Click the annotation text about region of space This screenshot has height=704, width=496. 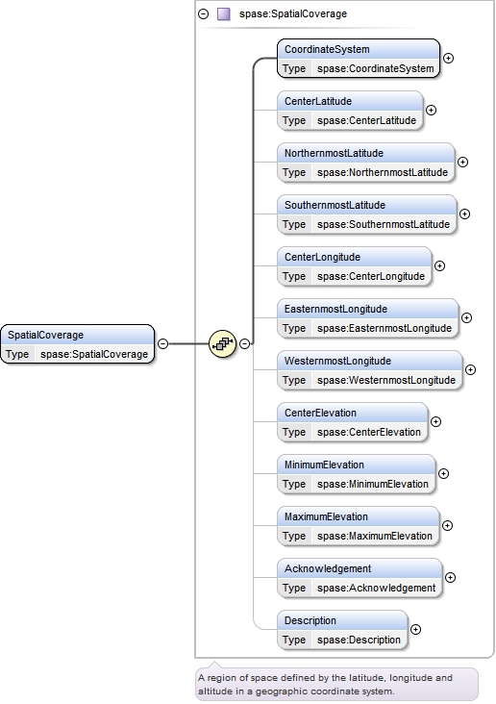pos(326,684)
